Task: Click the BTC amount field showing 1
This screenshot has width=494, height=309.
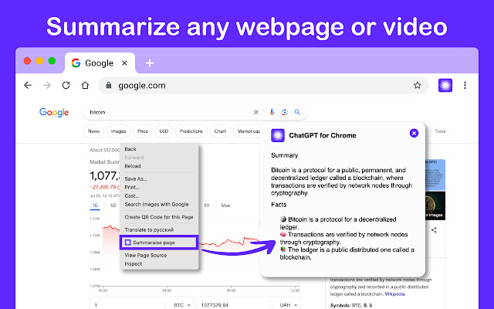Action: point(127,304)
